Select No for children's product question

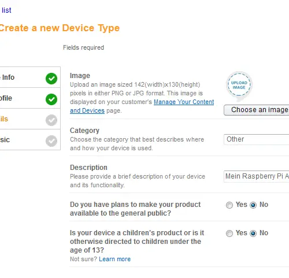(x=253, y=233)
